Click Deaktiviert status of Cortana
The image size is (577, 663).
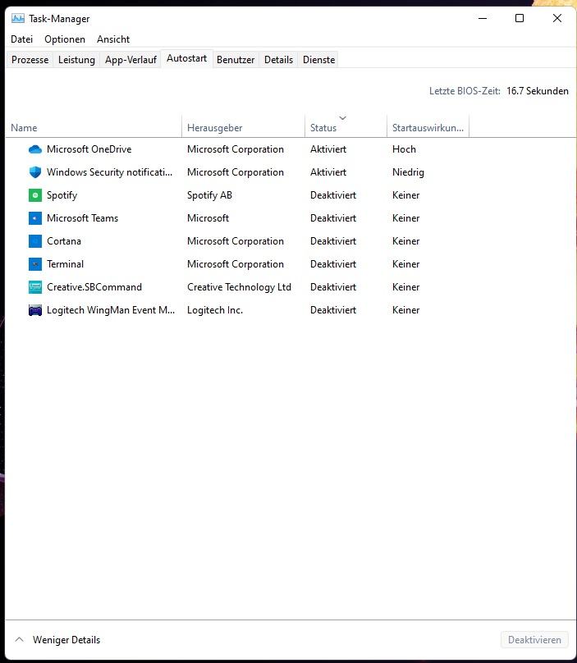pyautogui.click(x=333, y=241)
